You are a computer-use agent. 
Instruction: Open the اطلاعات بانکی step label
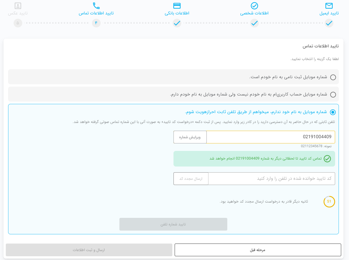tap(177, 13)
